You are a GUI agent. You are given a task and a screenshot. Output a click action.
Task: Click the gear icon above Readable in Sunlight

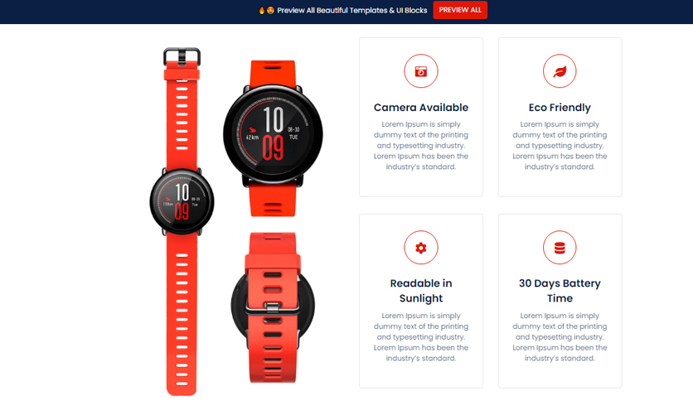[x=421, y=248]
